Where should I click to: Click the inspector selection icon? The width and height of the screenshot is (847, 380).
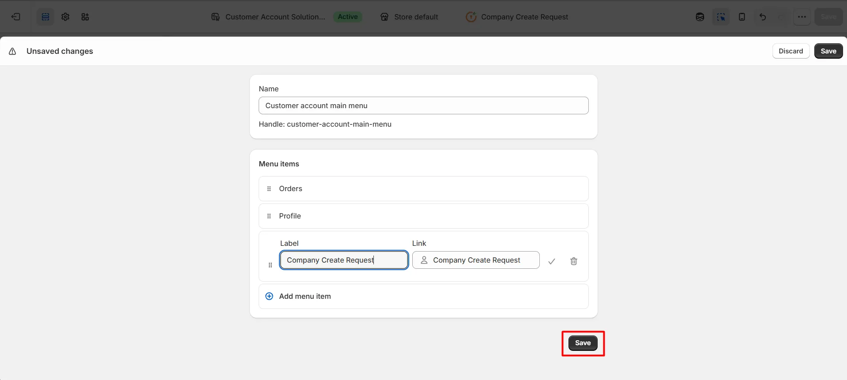pyautogui.click(x=721, y=17)
